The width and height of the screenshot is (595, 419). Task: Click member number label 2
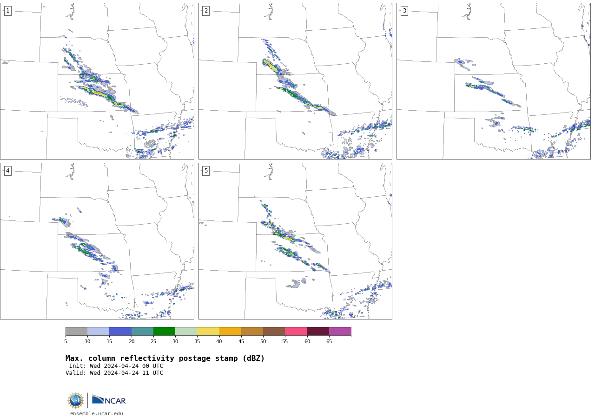click(206, 11)
